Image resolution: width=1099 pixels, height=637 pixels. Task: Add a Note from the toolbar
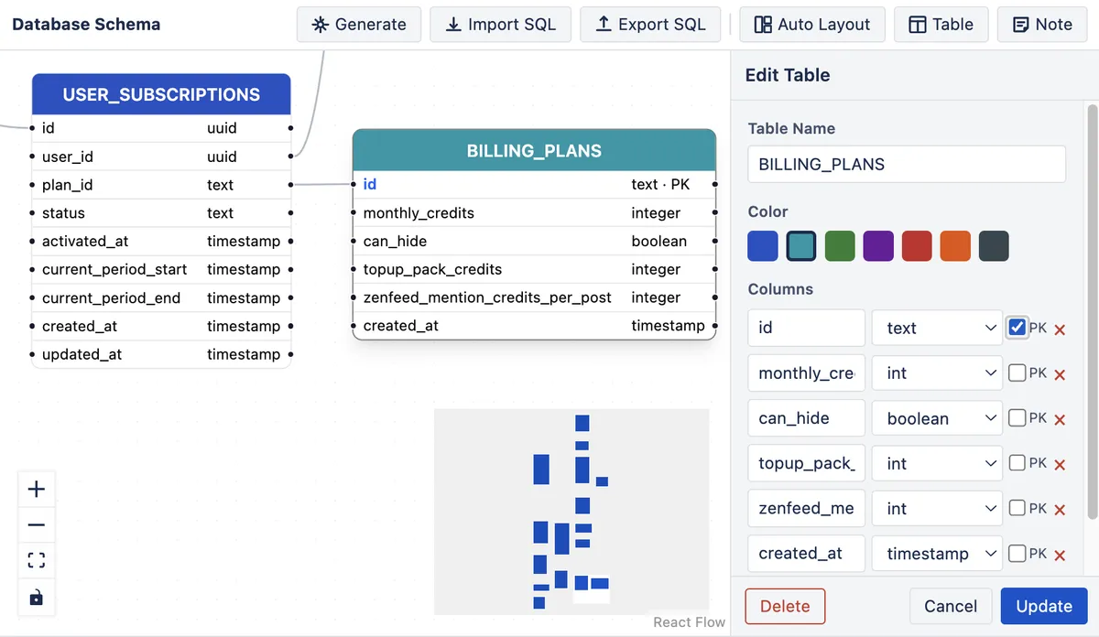tap(1042, 25)
